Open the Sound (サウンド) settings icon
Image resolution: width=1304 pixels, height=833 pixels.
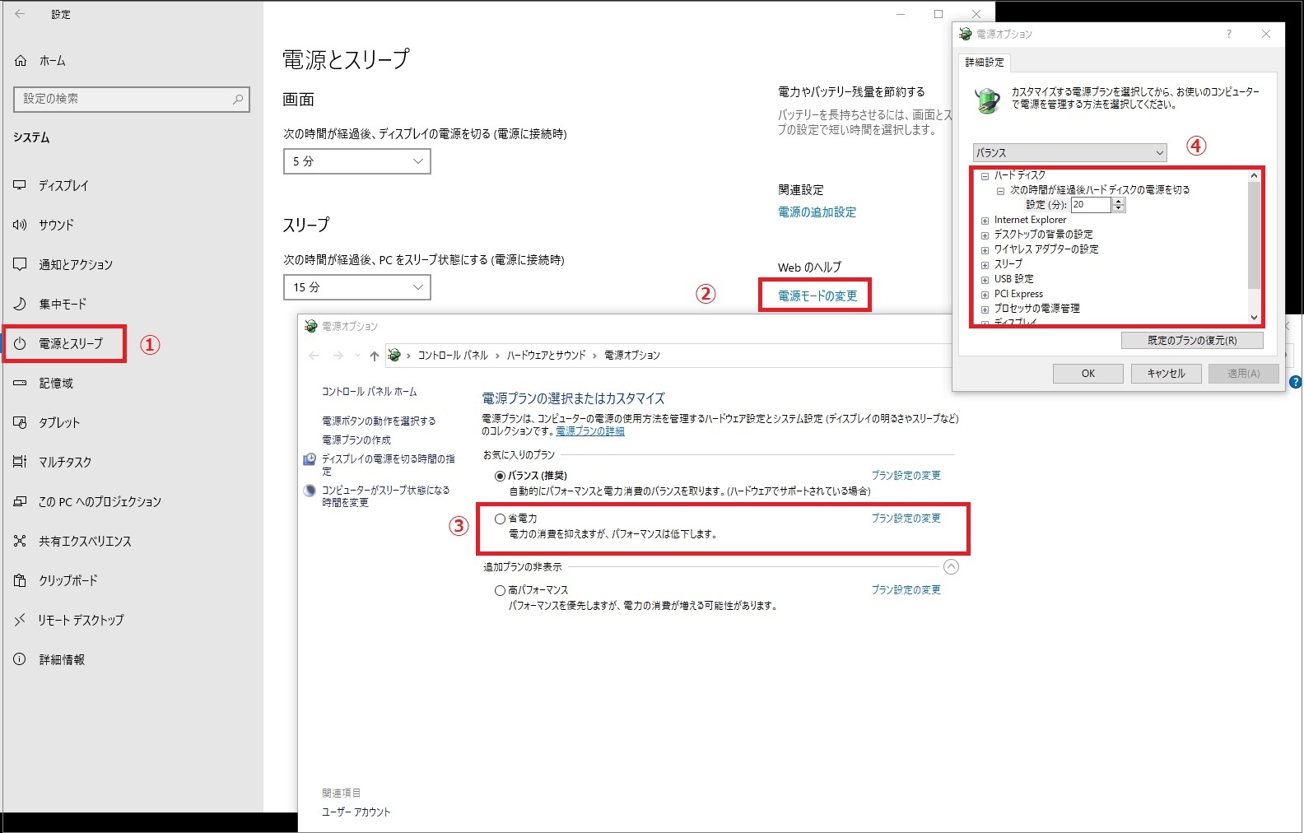[x=20, y=225]
